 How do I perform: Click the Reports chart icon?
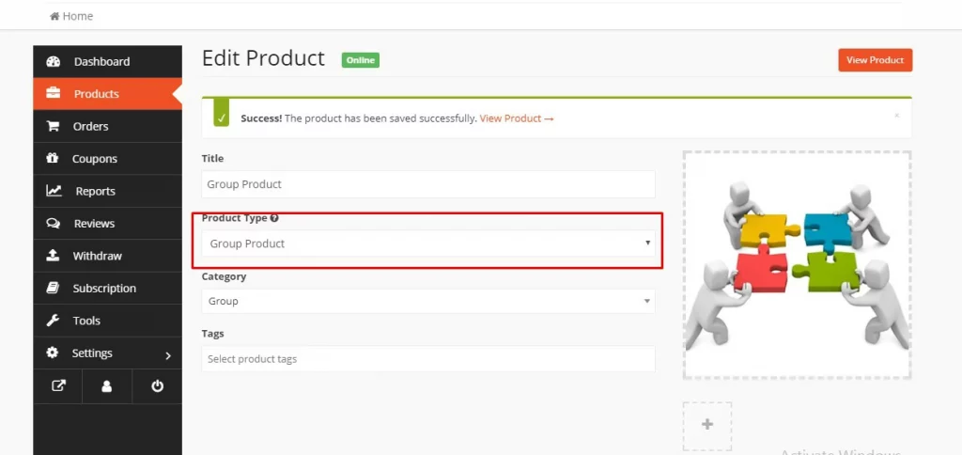tap(54, 191)
